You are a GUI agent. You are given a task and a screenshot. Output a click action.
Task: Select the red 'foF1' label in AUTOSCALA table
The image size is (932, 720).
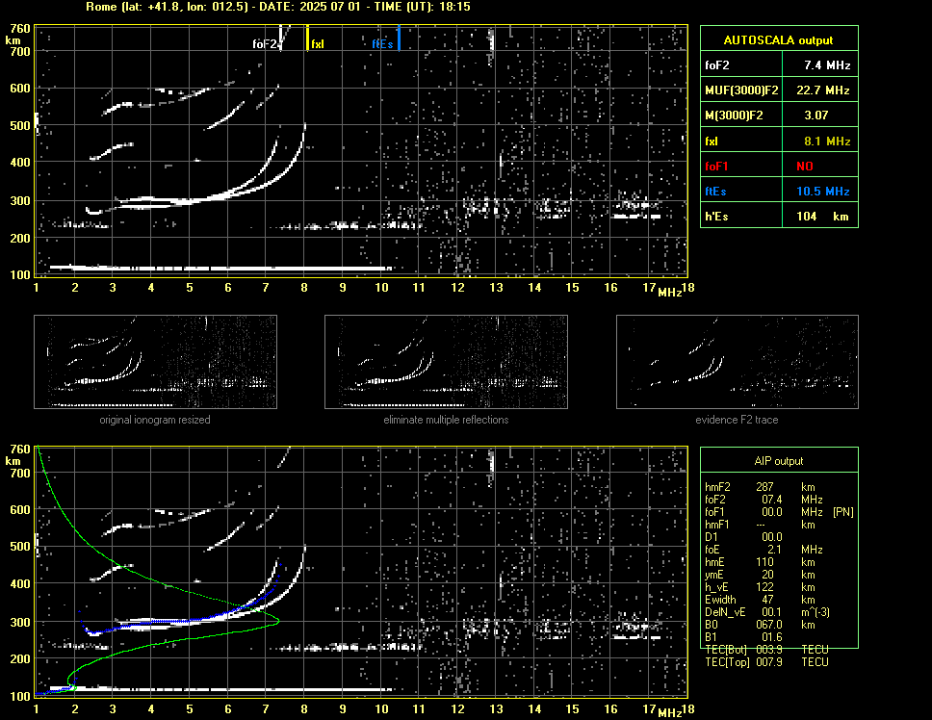click(717, 167)
